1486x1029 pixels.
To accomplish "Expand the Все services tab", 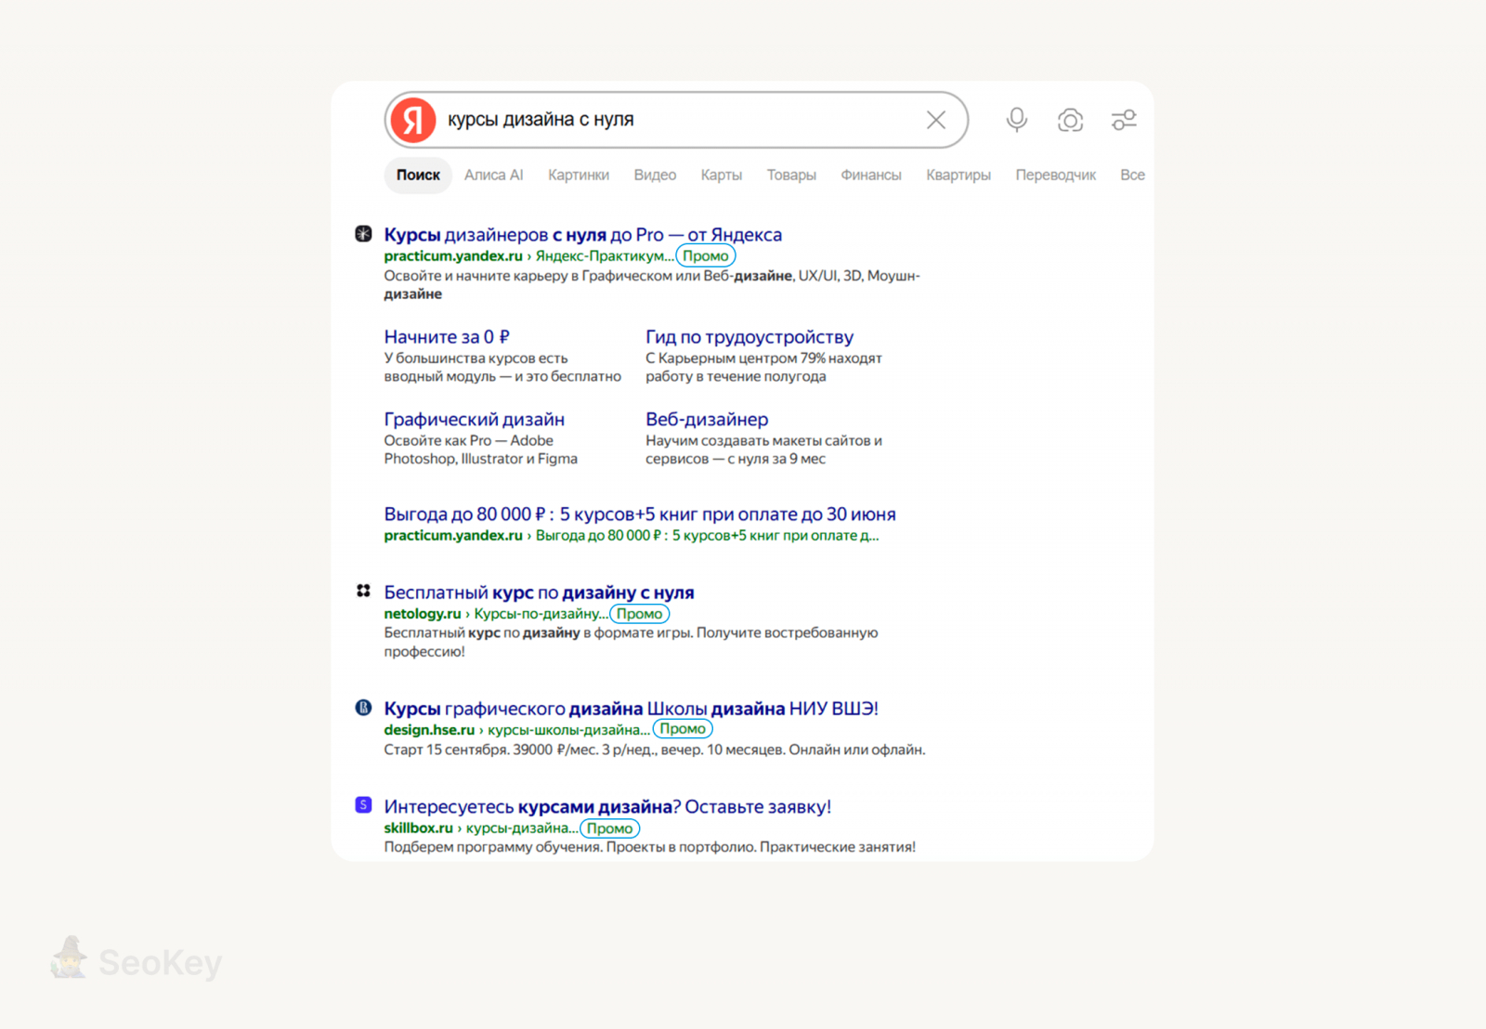I will (1132, 175).
